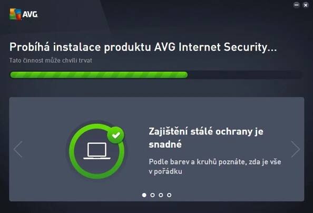Click the heading 'Zajištění stálé ochrany je snadné'
313x213 pixels.
point(206,138)
